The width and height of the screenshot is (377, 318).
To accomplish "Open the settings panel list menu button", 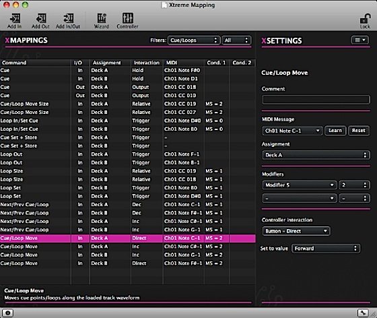I will [x=359, y=40].
